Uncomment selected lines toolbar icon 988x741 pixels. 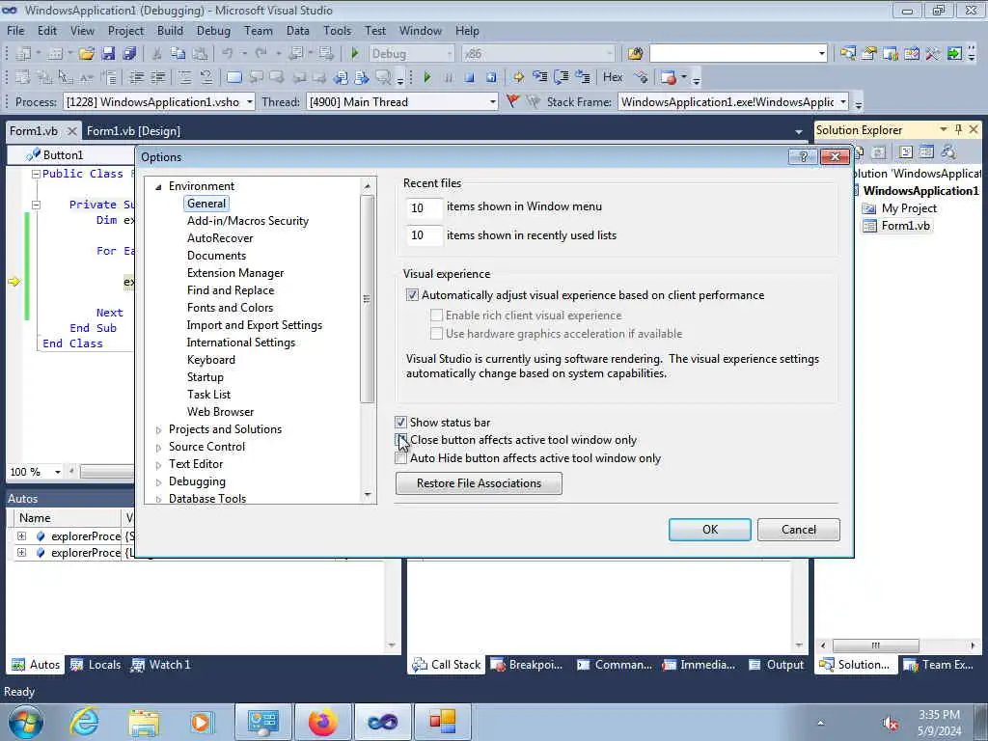[x=206, y=77]
